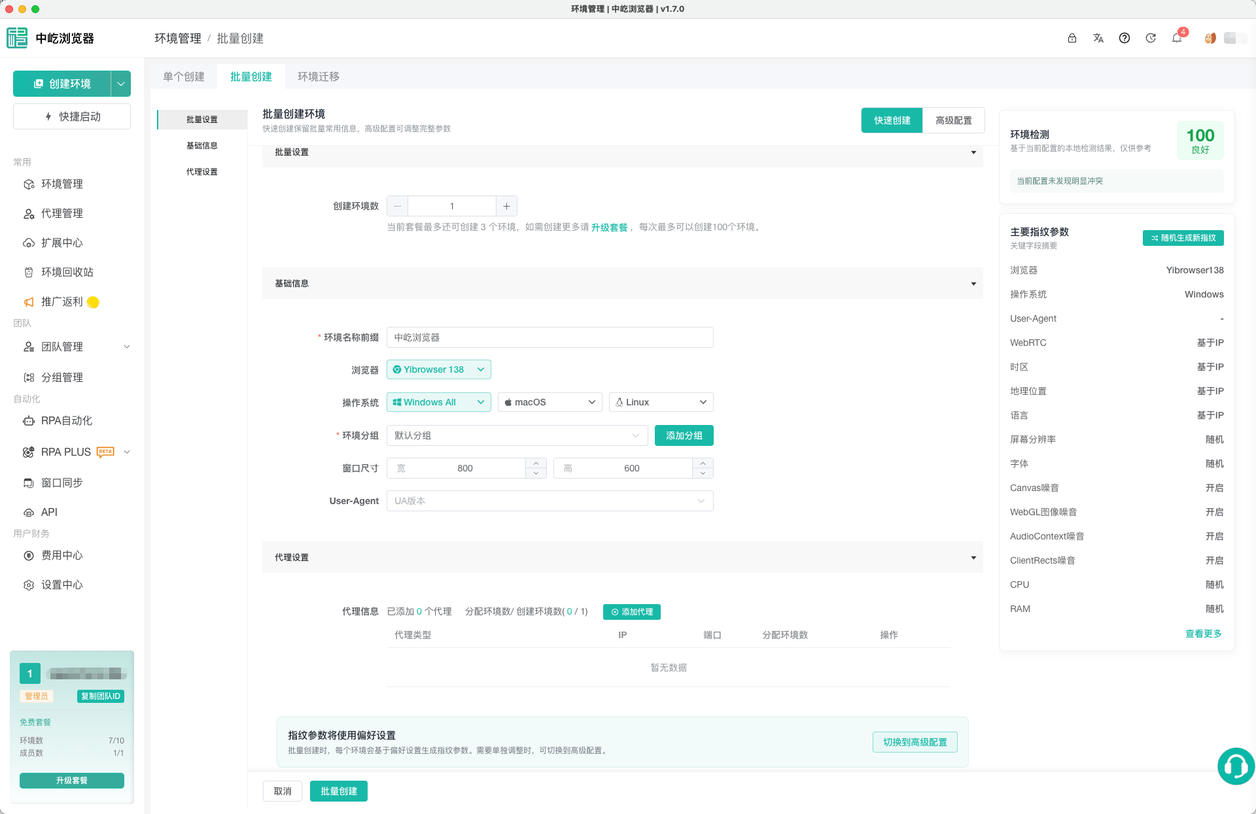This screenshot has width=1256, height=814.
Task: Jump to 代理设置 in the section nav
Action: (202, 172)
